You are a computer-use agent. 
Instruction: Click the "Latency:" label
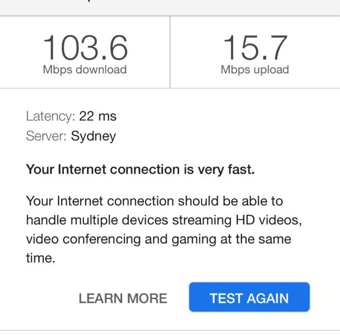coord(50,116)
